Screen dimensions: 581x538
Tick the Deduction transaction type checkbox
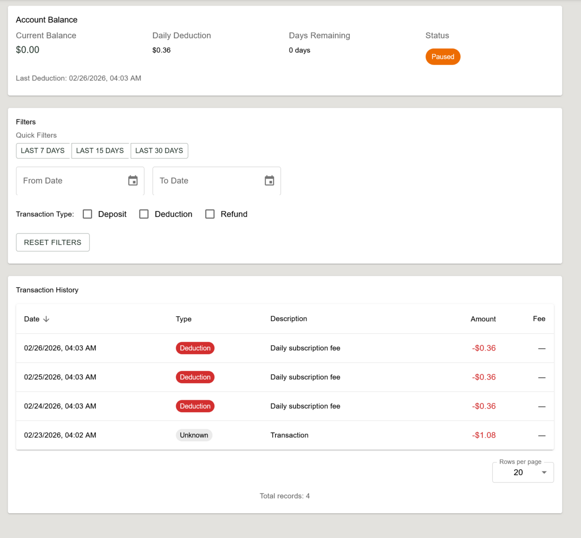144,214
